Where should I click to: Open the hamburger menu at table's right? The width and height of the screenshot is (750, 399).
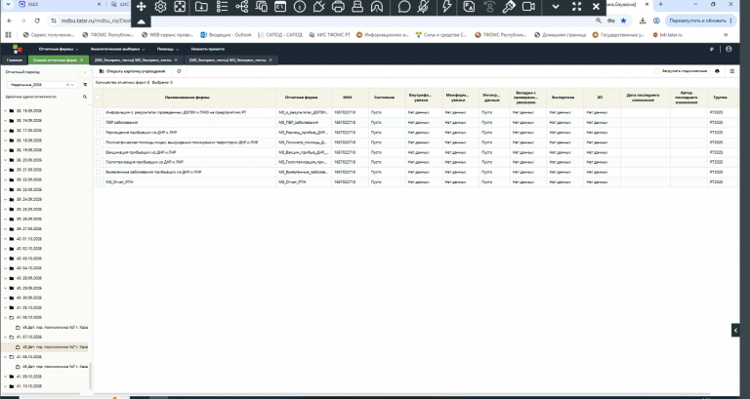tap(732, 71)
